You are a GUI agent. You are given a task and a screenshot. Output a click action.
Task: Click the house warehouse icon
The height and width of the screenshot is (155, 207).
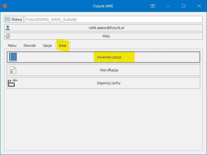[8, 36]
